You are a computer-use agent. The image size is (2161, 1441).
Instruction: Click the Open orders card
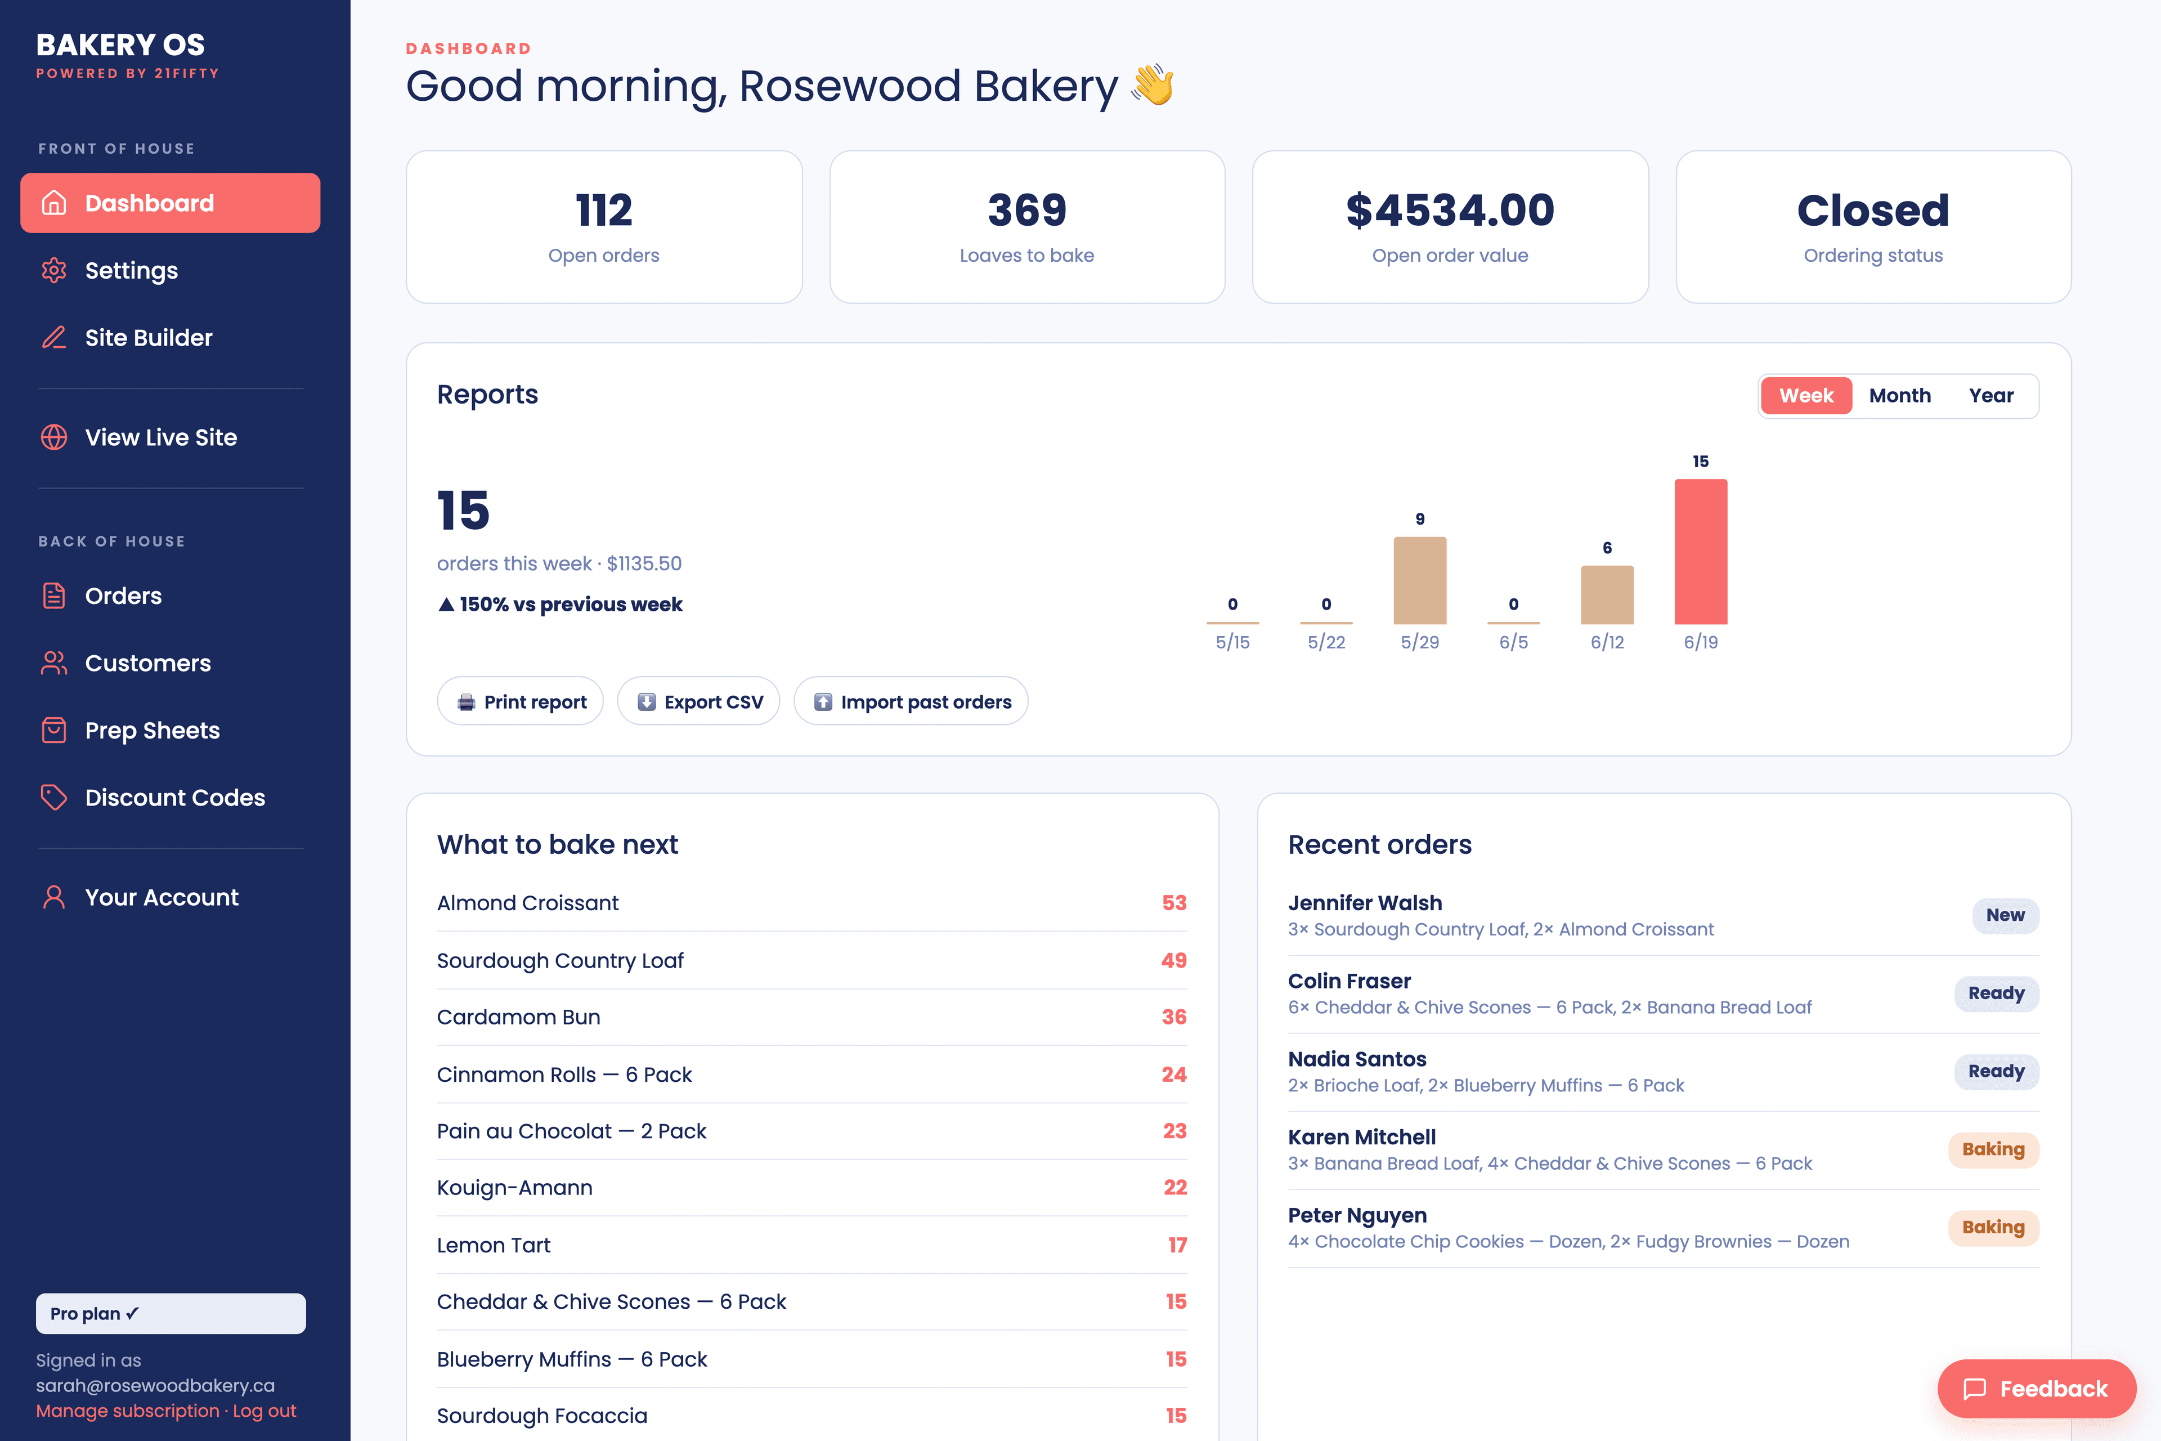604,227
